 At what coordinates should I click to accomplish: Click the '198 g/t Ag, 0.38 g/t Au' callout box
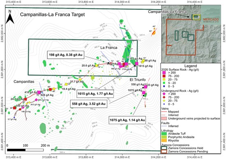click(x=66, y=55)
